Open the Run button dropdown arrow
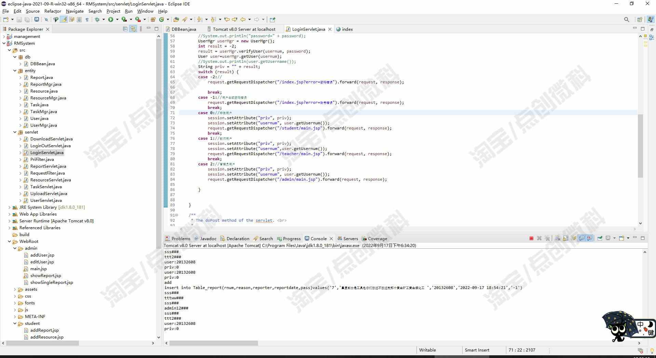The width and height of the screenshot is (656, 358). coord(117,19)
